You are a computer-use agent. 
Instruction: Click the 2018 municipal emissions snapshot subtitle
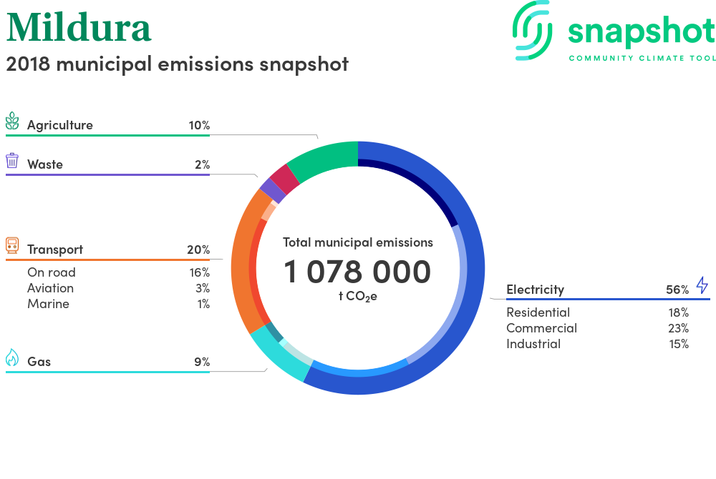177,64
